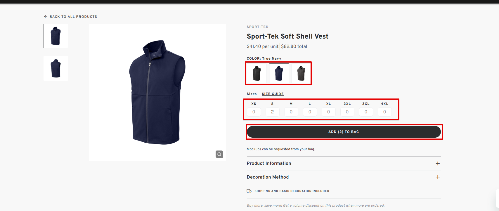Select the True Navy vest swatch

(x=279, y=73)
